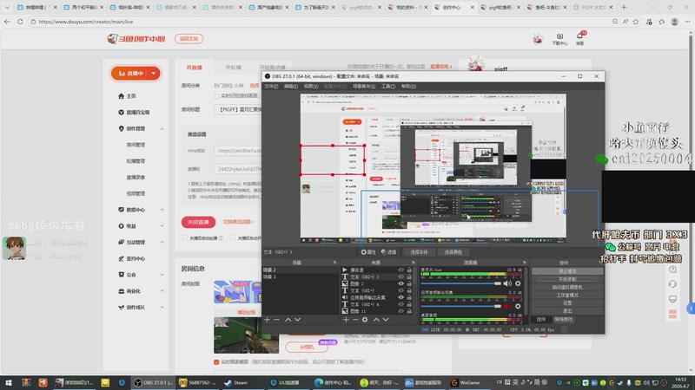Move source down in Sources panel

[x=386, y=320]
